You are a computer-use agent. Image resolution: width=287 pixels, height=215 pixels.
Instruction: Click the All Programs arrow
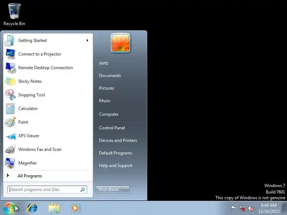(8, 176)
